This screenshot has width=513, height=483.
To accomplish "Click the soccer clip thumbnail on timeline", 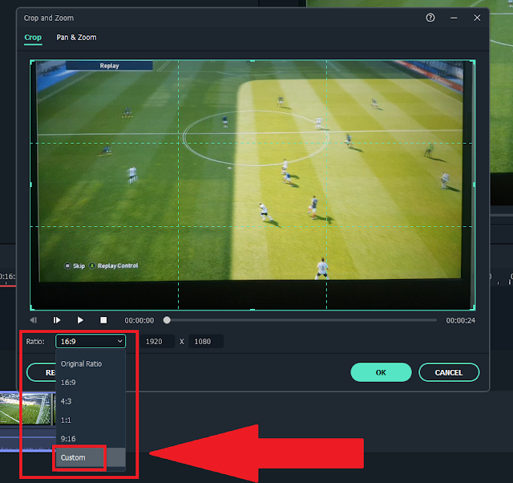I will 26,408.
